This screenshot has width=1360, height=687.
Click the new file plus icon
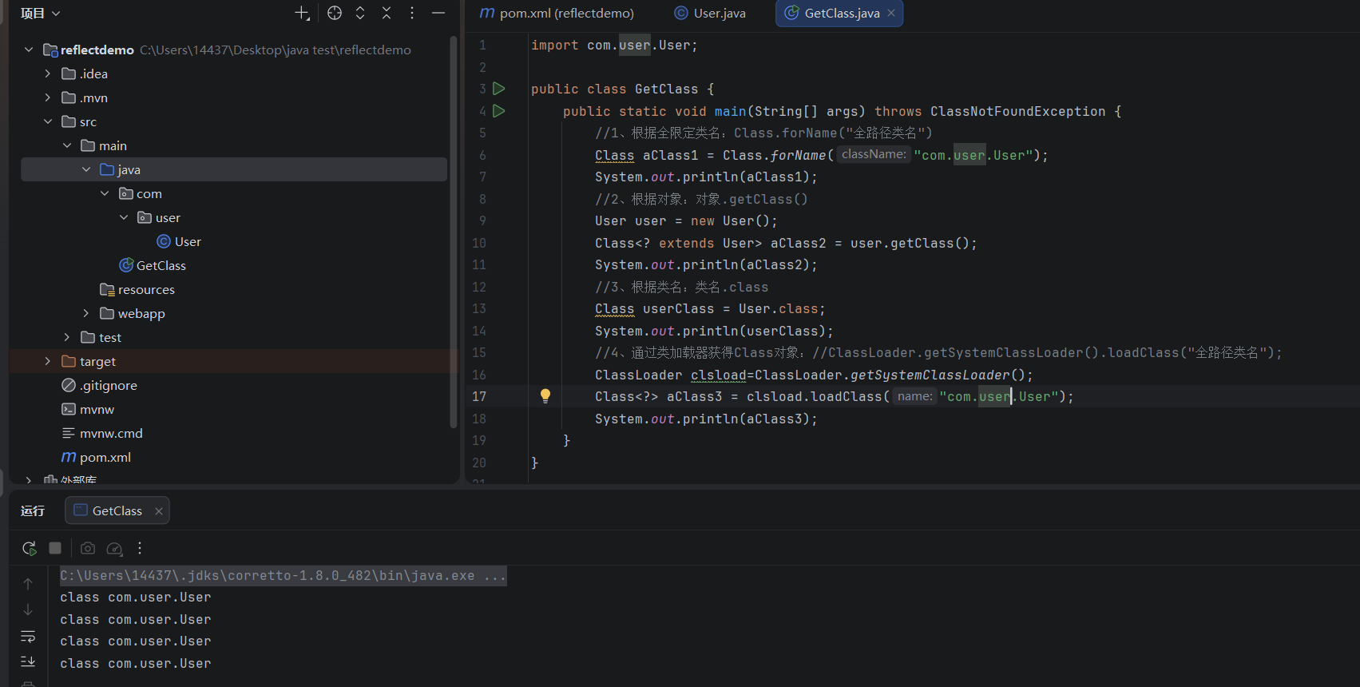tap(302, 13)
